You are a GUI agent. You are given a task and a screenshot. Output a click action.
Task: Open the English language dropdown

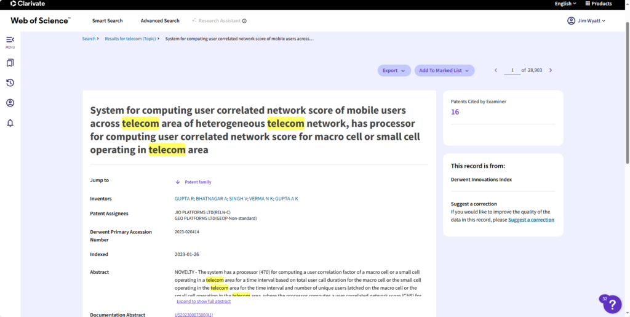pos(565,4)
